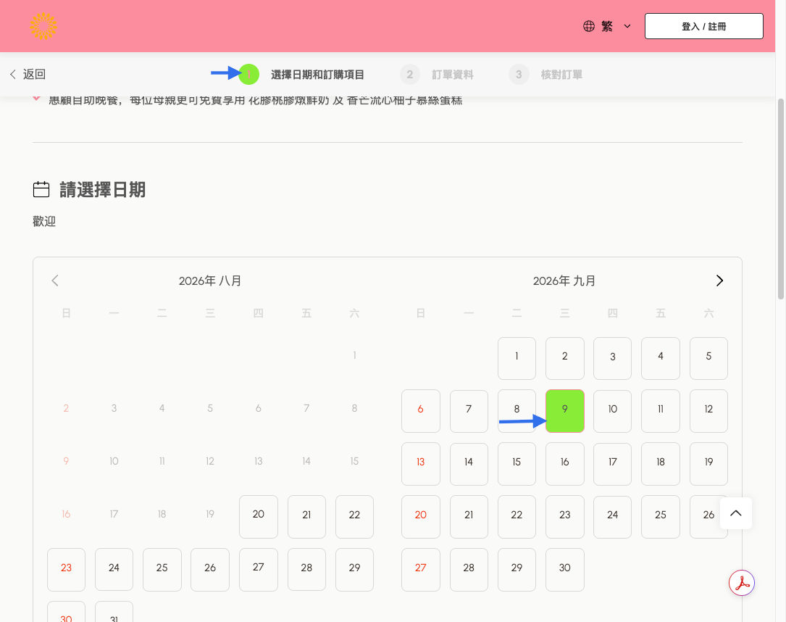Select August 22

[x=354, y=517]
